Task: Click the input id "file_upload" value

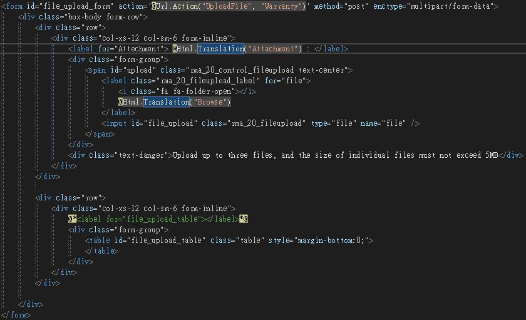Action: click(x=170, y=123)
